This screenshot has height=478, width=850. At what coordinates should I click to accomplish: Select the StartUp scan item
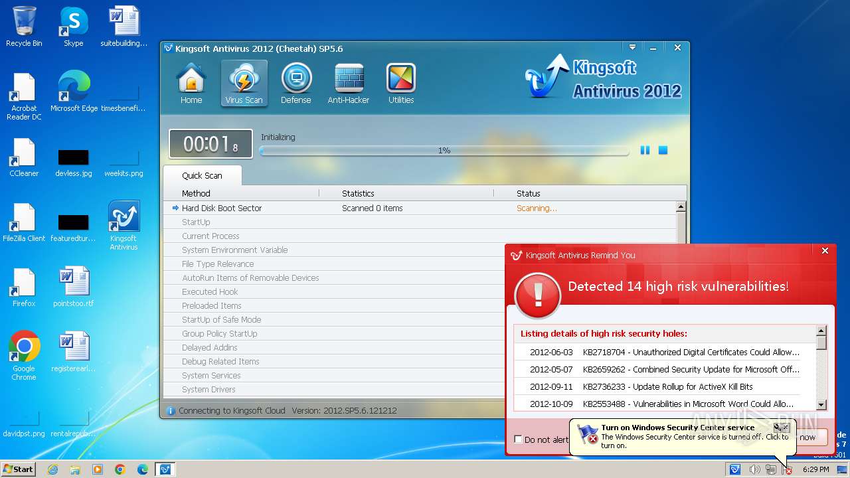[420, 222]
